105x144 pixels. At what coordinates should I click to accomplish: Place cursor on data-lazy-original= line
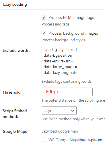tap(61, 73)
